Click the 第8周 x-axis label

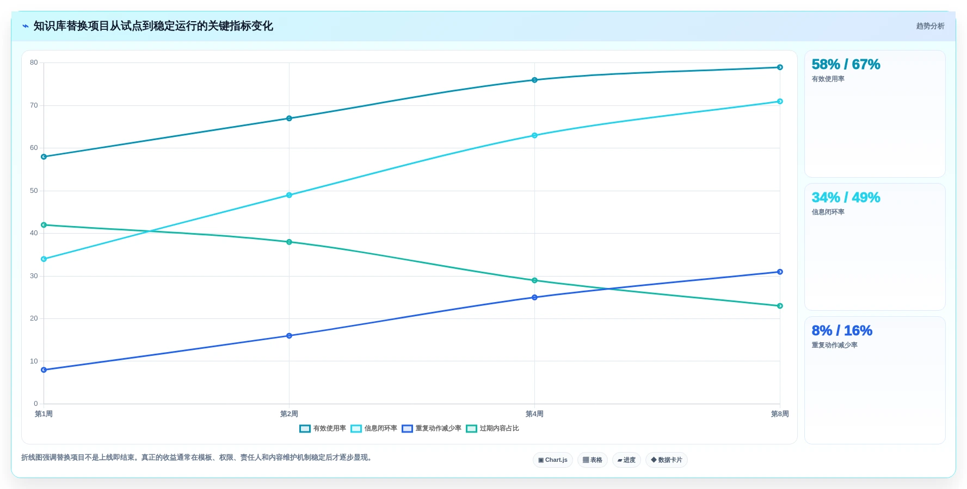(780, 414)
